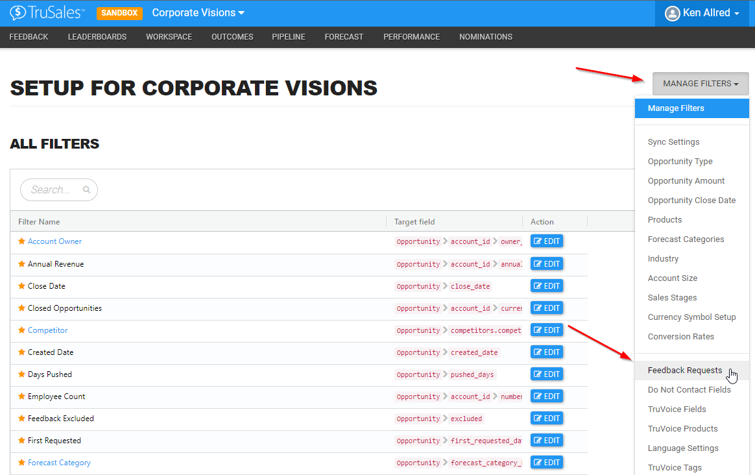Open the Outcomes navigation item

[232, 37]
